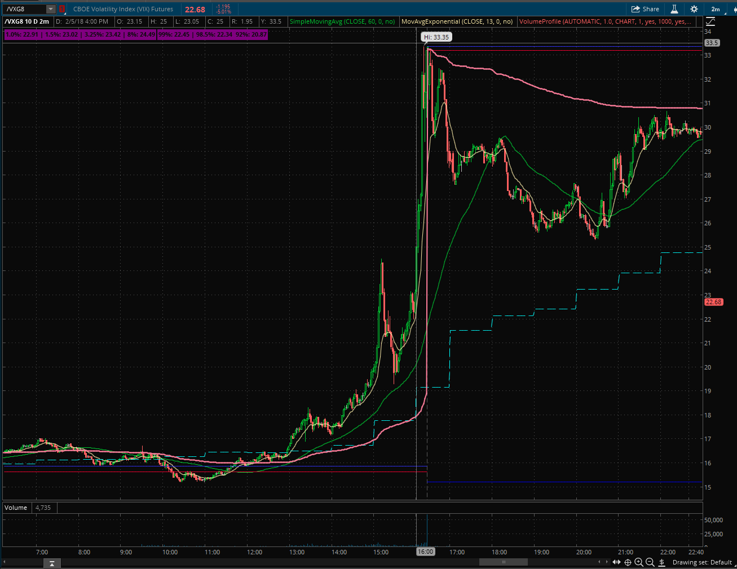Image resolution: width=737 pixels, height=569 pixels.
Task: Click the Share chart icon
Action: tap(645, 9)
